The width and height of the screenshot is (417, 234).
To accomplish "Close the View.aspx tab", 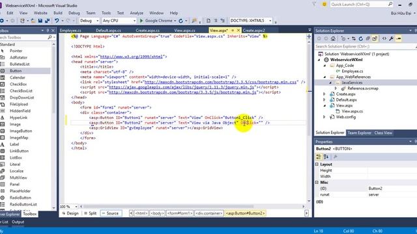I will 238,31.
